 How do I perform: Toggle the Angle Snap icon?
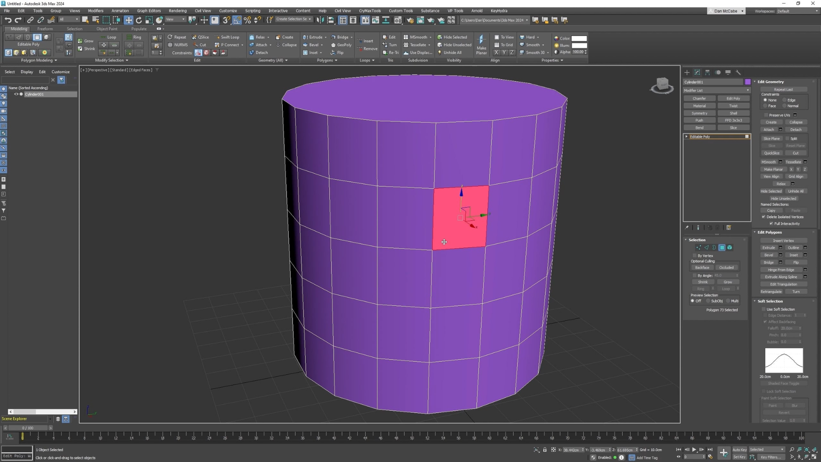click(x=237, y=20)
